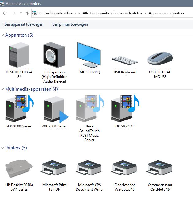Select the first 40GX800_Series icon with the music note
Screen dimensions: 193x199
[x=19, y=108]
